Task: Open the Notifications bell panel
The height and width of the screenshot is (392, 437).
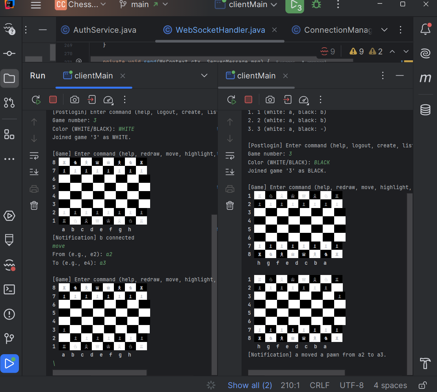Action: click(x=425, y=30)
